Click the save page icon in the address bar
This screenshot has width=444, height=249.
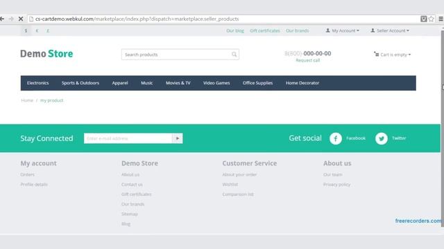coord(424,19)
